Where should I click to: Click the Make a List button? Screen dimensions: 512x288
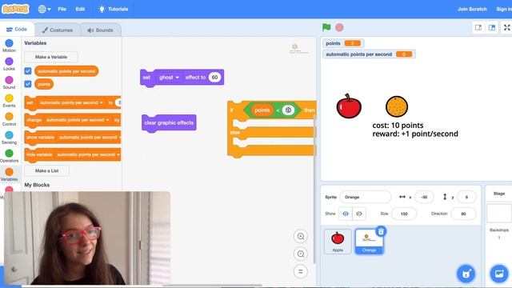pos(46,170)
